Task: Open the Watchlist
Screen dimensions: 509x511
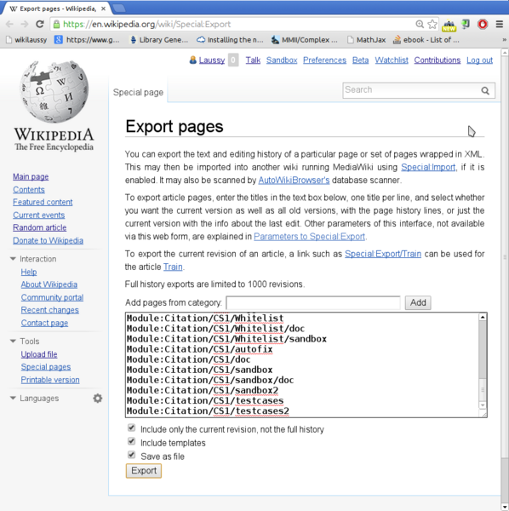Action: tap(392, 60)
